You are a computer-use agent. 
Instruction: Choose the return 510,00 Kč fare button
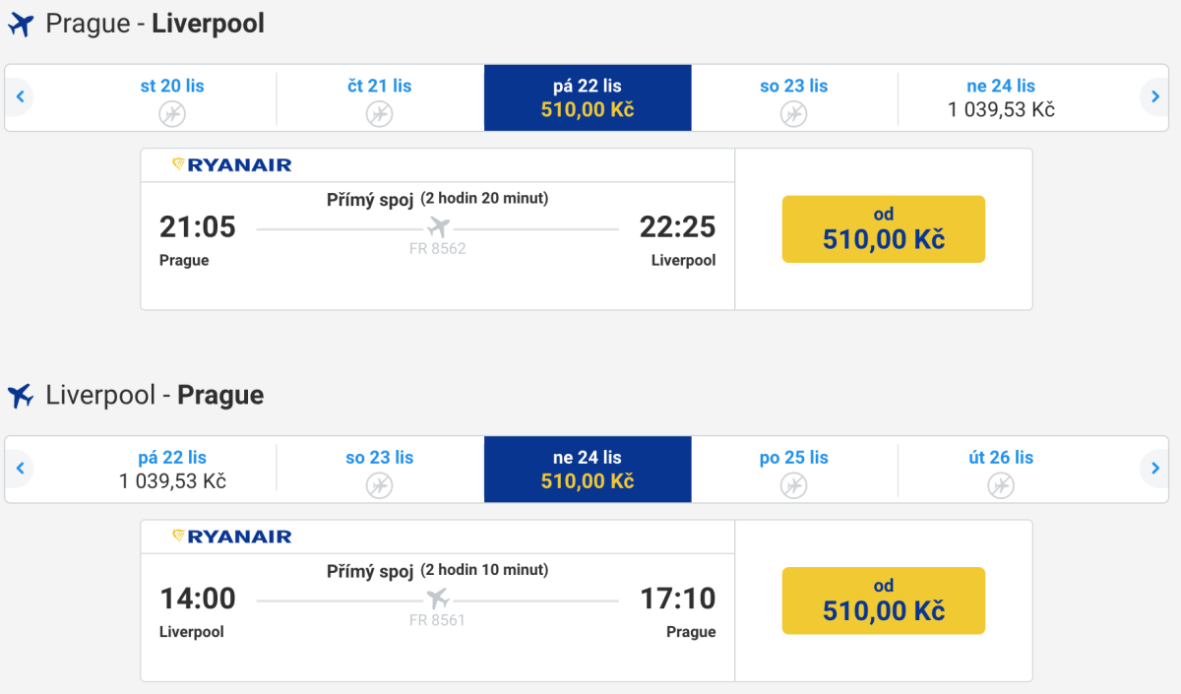[x=883, y=599]
